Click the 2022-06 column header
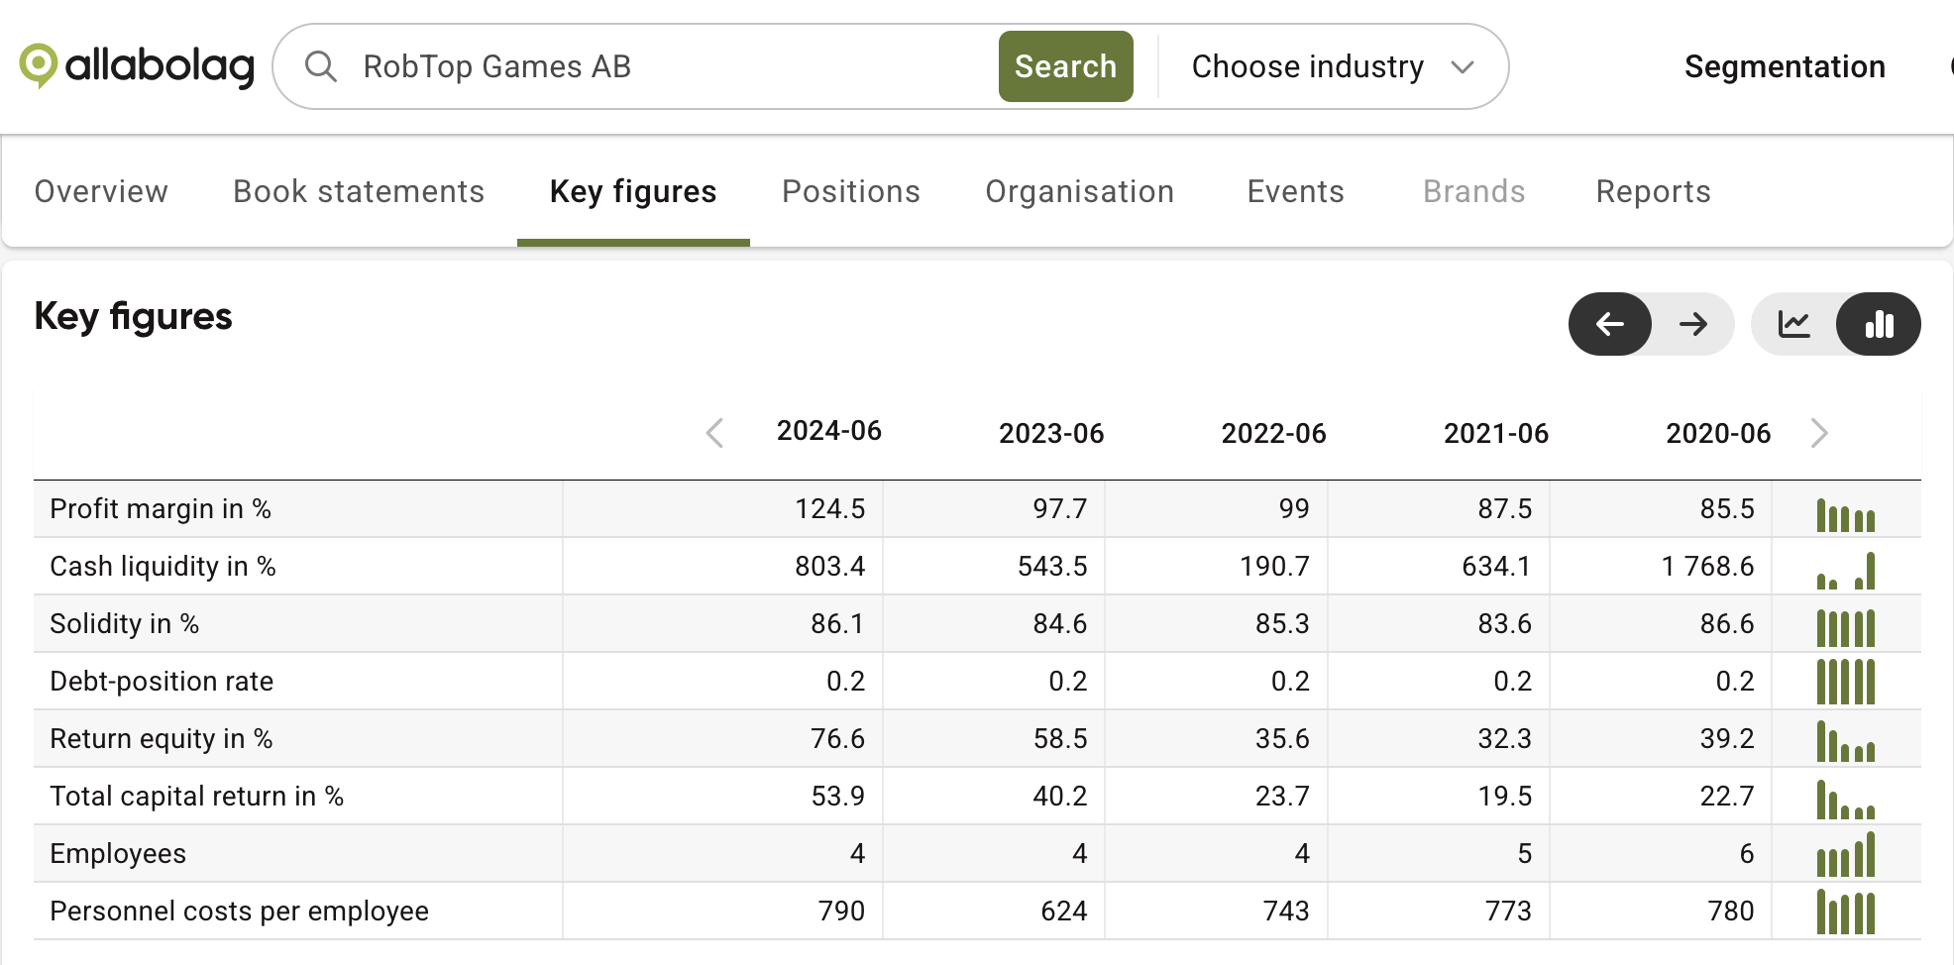Image resolution: width=1954 pixels, height=965 pixels. coord(1273,433)
